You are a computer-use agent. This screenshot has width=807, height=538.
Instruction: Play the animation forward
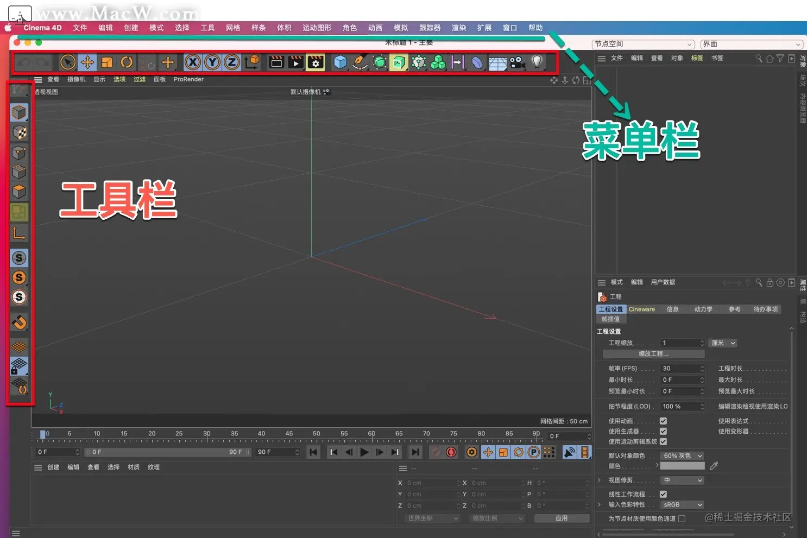tap(364, 452)
